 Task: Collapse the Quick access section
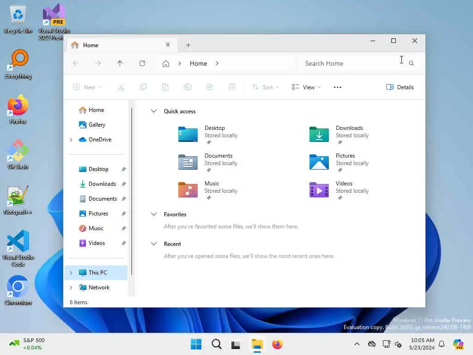(x=154, y=111)
